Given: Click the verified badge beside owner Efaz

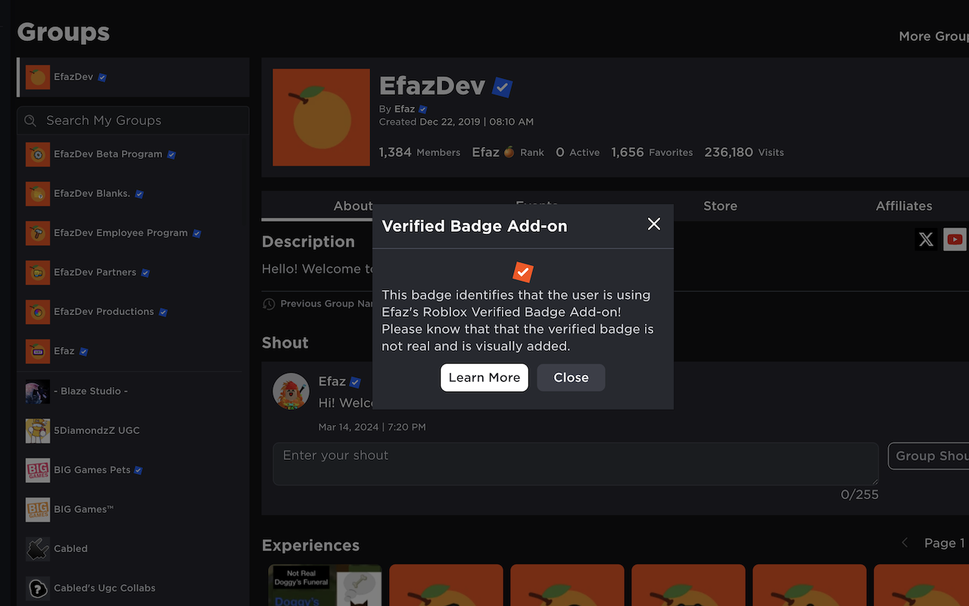Looking at the screenshot, I should click(x=423, y=109).
